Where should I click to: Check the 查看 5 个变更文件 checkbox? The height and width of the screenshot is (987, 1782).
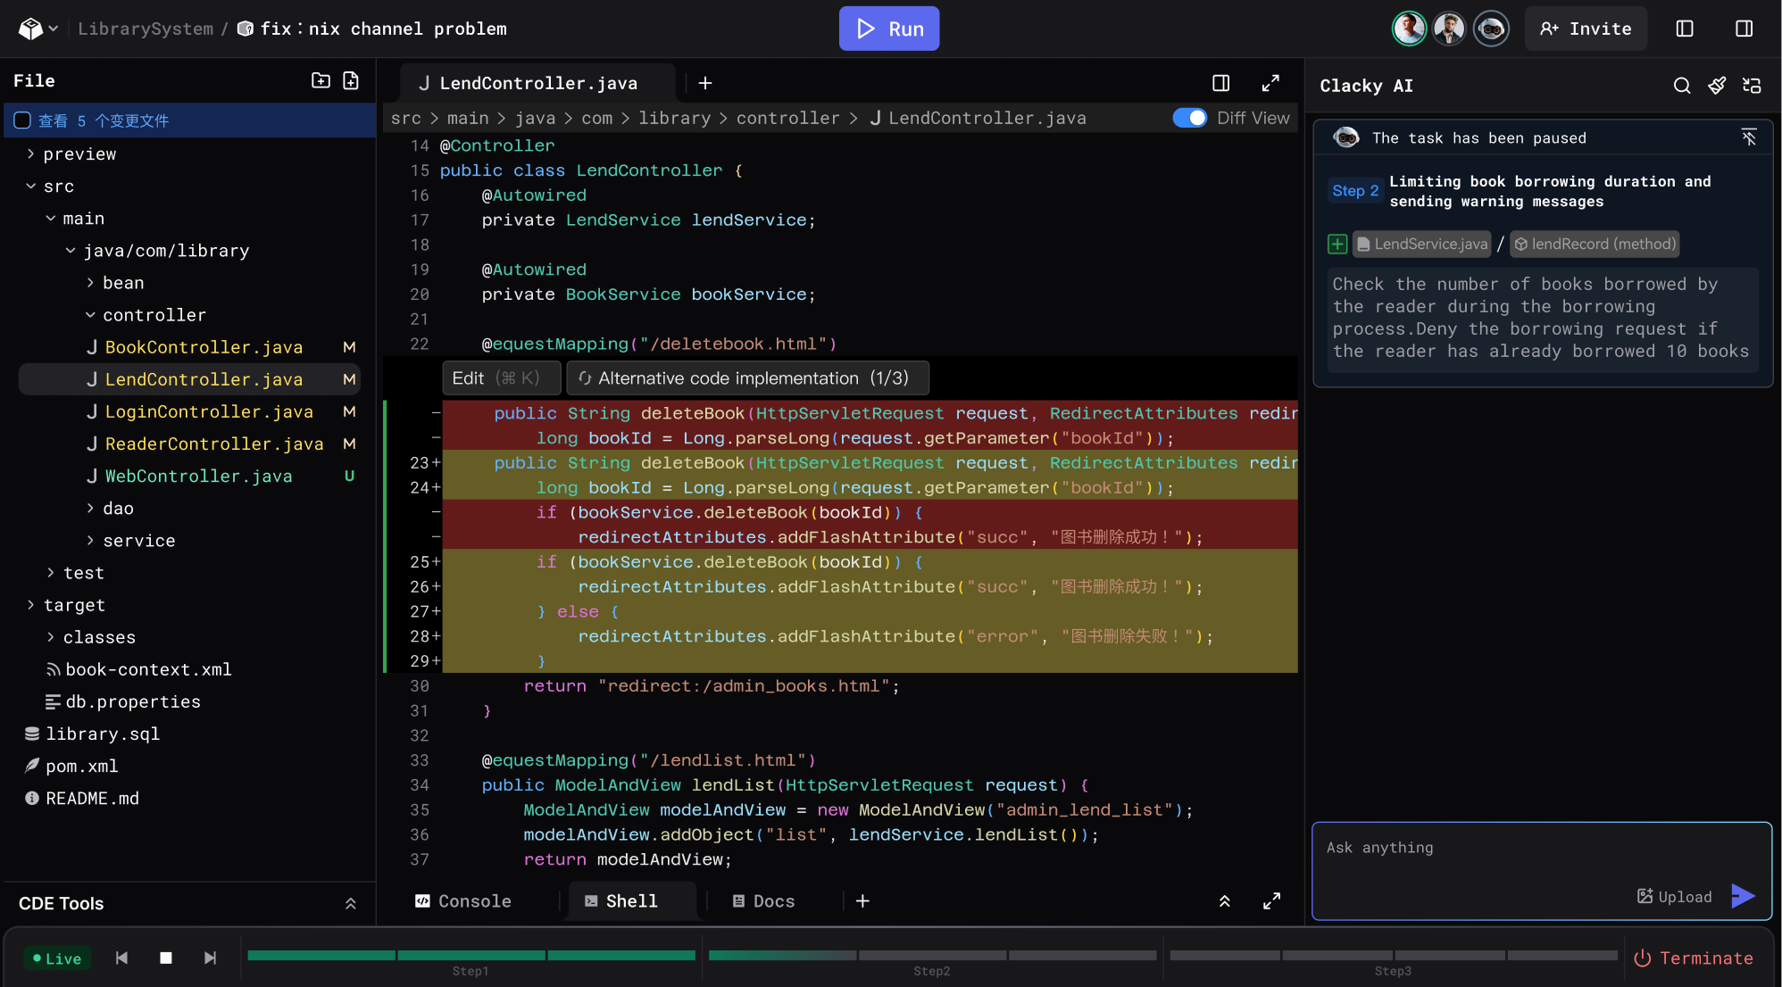point(21,120)
